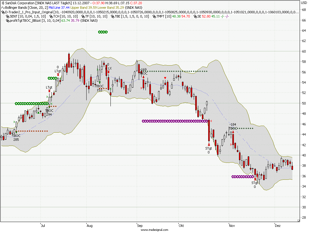Click the Nov label on time axis
This screenshot has height=232, width=309.
point(232,226)
